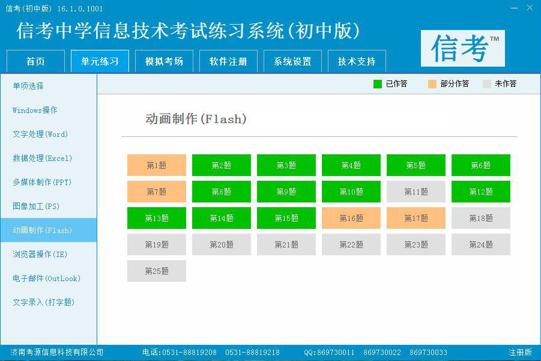Viewport: 541px width, 361px height.
Task: Open question 第25题
Action: tap(156, 271)
